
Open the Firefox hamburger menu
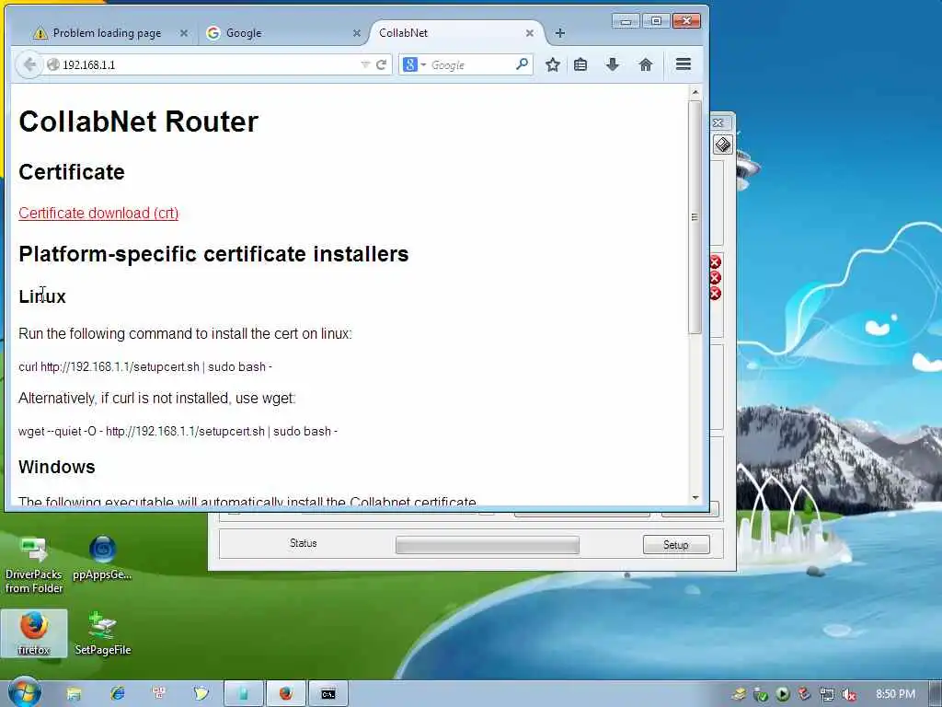(x=684, y=64)
